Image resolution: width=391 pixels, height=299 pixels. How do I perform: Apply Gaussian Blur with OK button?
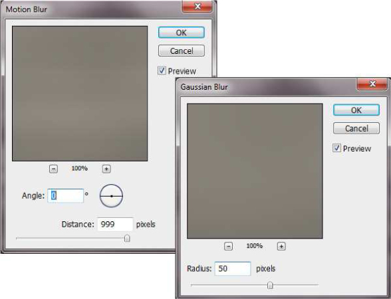356,110
